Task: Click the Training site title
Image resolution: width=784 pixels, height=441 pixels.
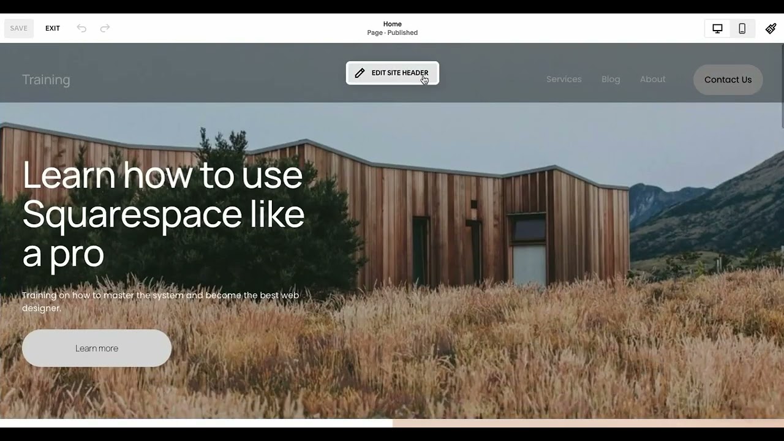Action: [46, 80]
